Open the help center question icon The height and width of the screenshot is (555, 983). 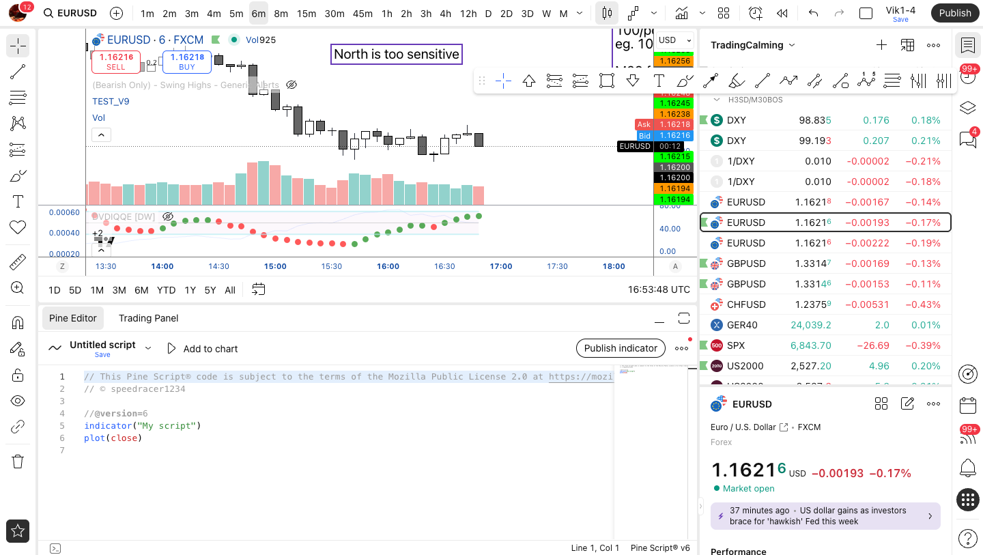pos(968,538)
